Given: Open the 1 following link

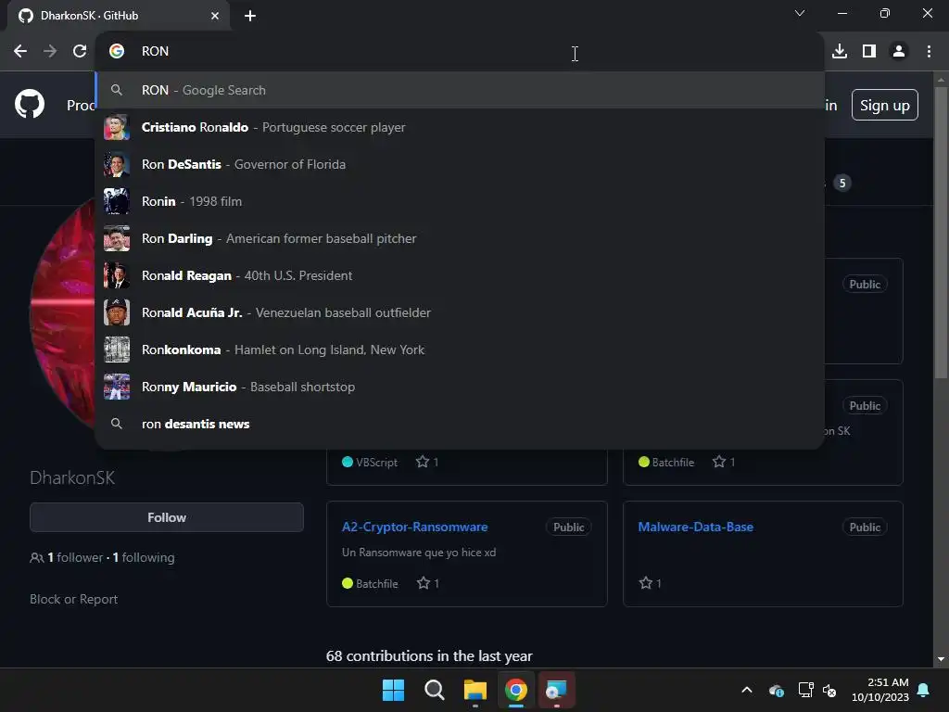Looking at the screenshot, I should click(144, 557).
